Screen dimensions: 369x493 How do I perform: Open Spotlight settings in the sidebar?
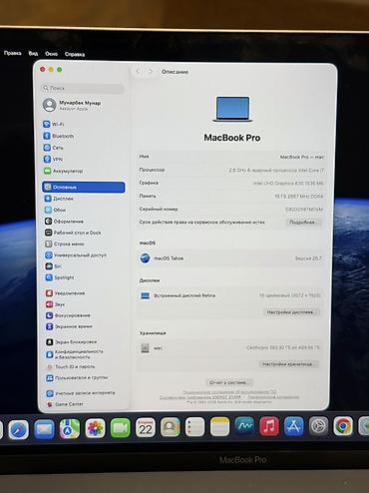(60, 277)
